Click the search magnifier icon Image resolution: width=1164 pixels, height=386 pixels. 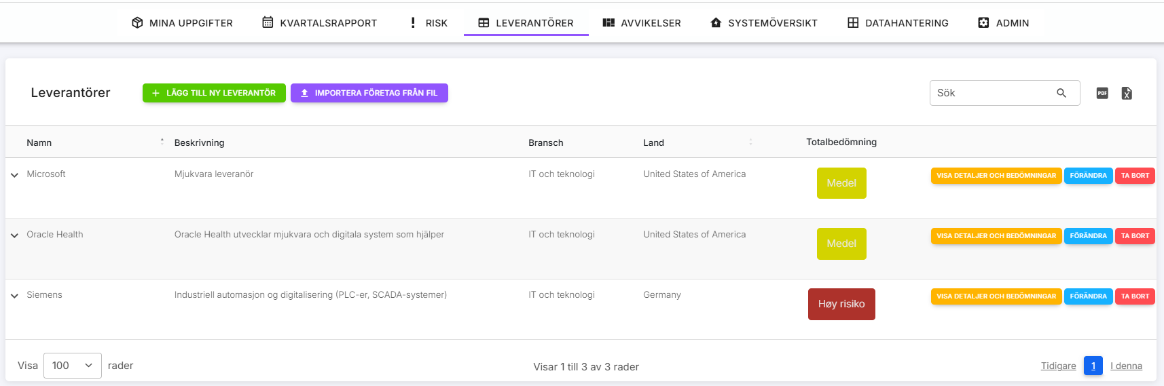pyautogui.click(x=1061, y=93)
